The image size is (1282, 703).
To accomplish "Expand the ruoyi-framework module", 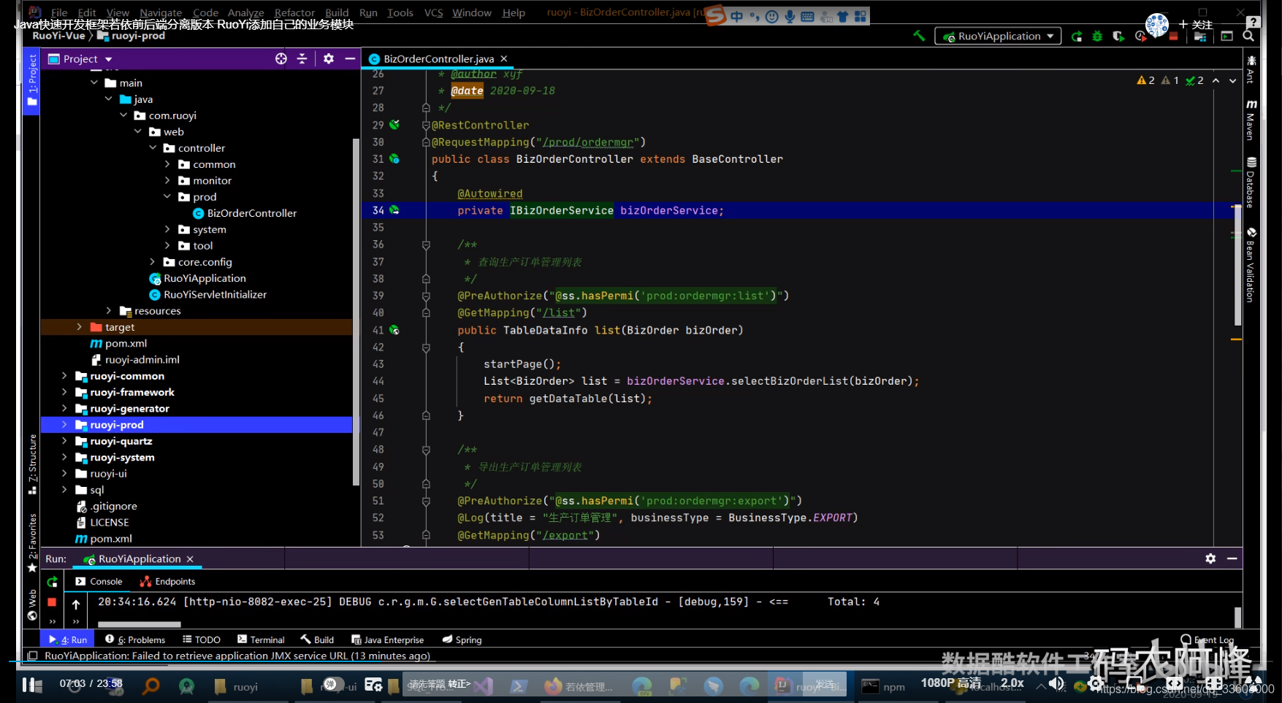I will coord(64,392).
